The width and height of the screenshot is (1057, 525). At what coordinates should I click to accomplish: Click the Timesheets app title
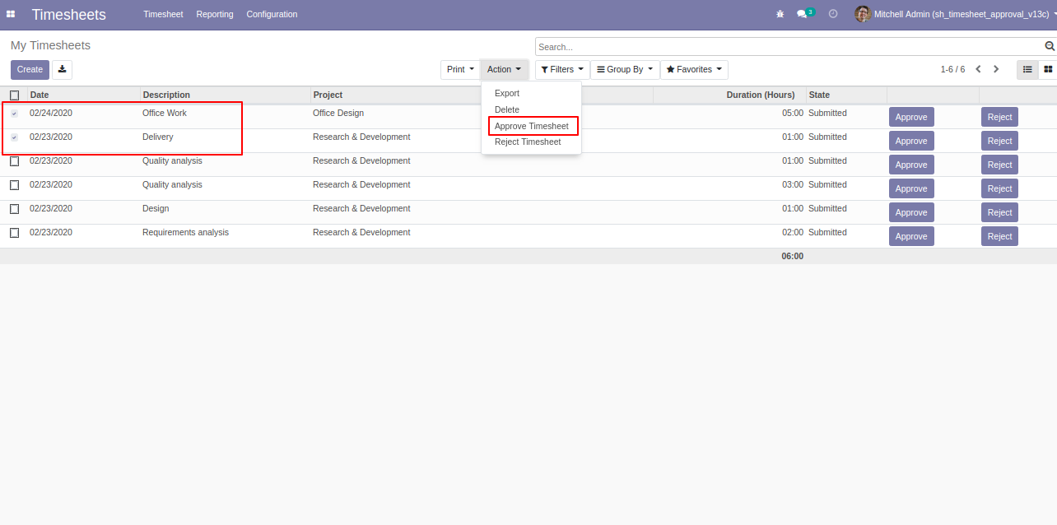click(69, 15)
